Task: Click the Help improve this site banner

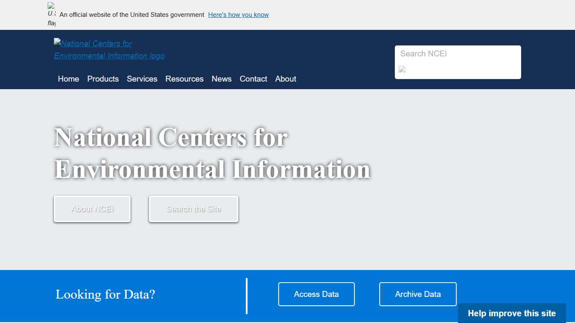Action: pos(511,313)
